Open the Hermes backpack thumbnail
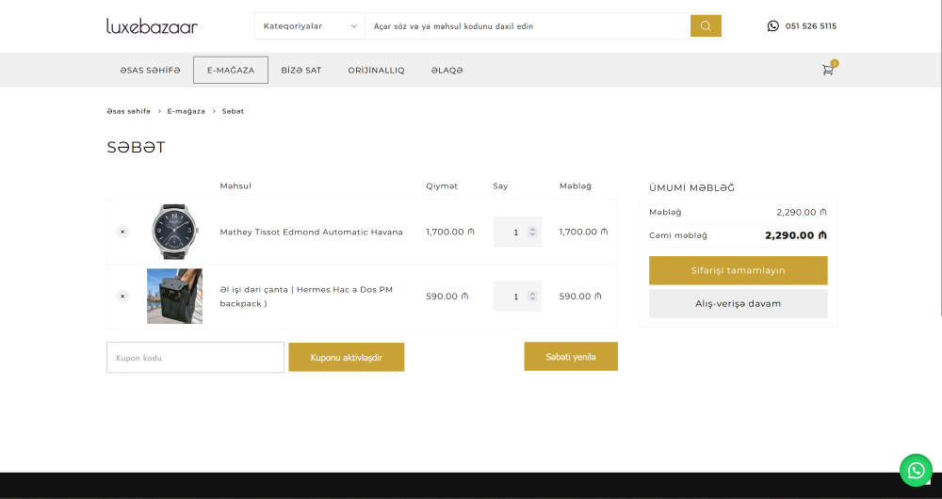The image size is (942, 499). tap(174, 297)
